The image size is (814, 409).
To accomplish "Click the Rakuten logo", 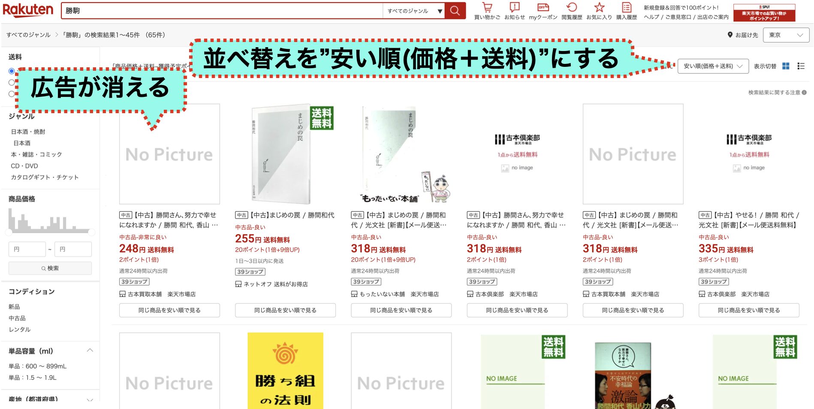I will pos(28,10).
